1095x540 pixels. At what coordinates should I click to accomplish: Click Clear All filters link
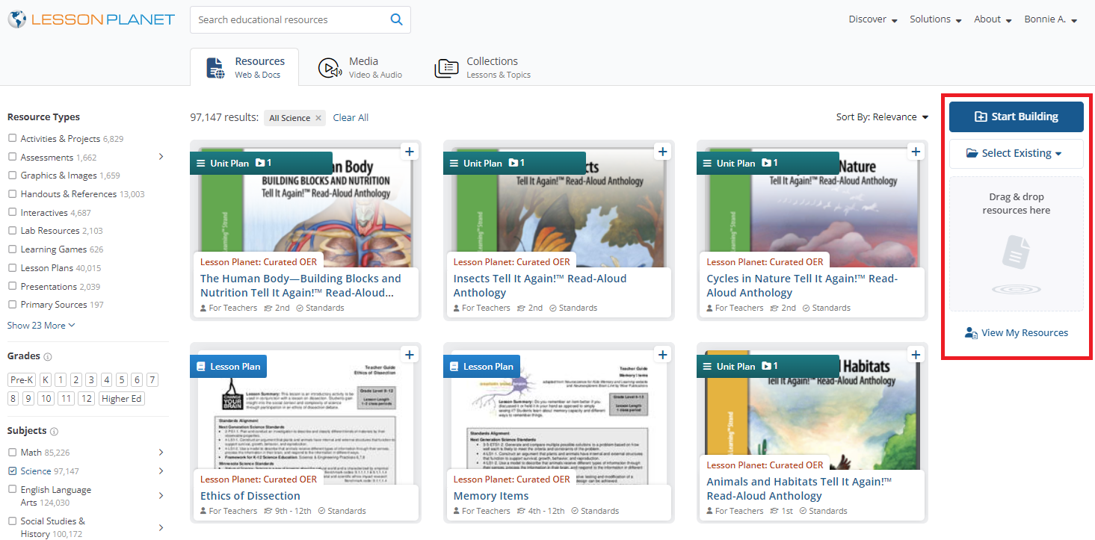click(351, 118)
